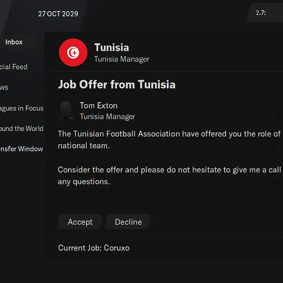Click the Tunisian Football Association message text
Screen dimensions: 283x283
[x=169, y=134]
